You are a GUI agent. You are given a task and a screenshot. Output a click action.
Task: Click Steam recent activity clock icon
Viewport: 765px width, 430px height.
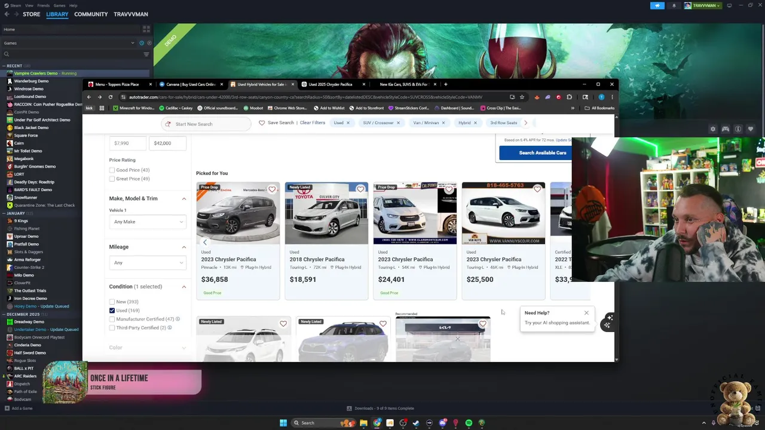142,43
